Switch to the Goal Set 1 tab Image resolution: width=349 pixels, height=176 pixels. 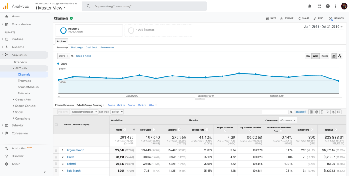pyautogui.click(x=92, y=48)
